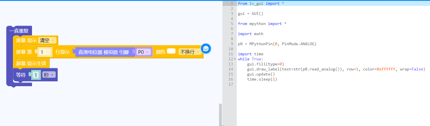Click the white color swatch after 颜色
Viewport: 430px width, 126px height.
click(171, 51)
